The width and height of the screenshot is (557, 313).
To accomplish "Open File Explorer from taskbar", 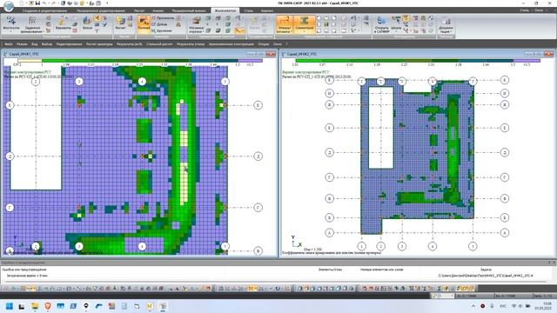I will click(x=35, y=306).
